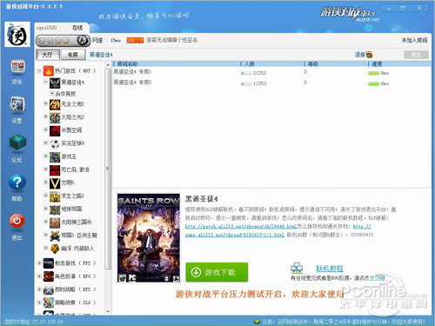Expand the 杀戮空间 tree node
This screenshot has height=326, width=435.
point(45,130)
